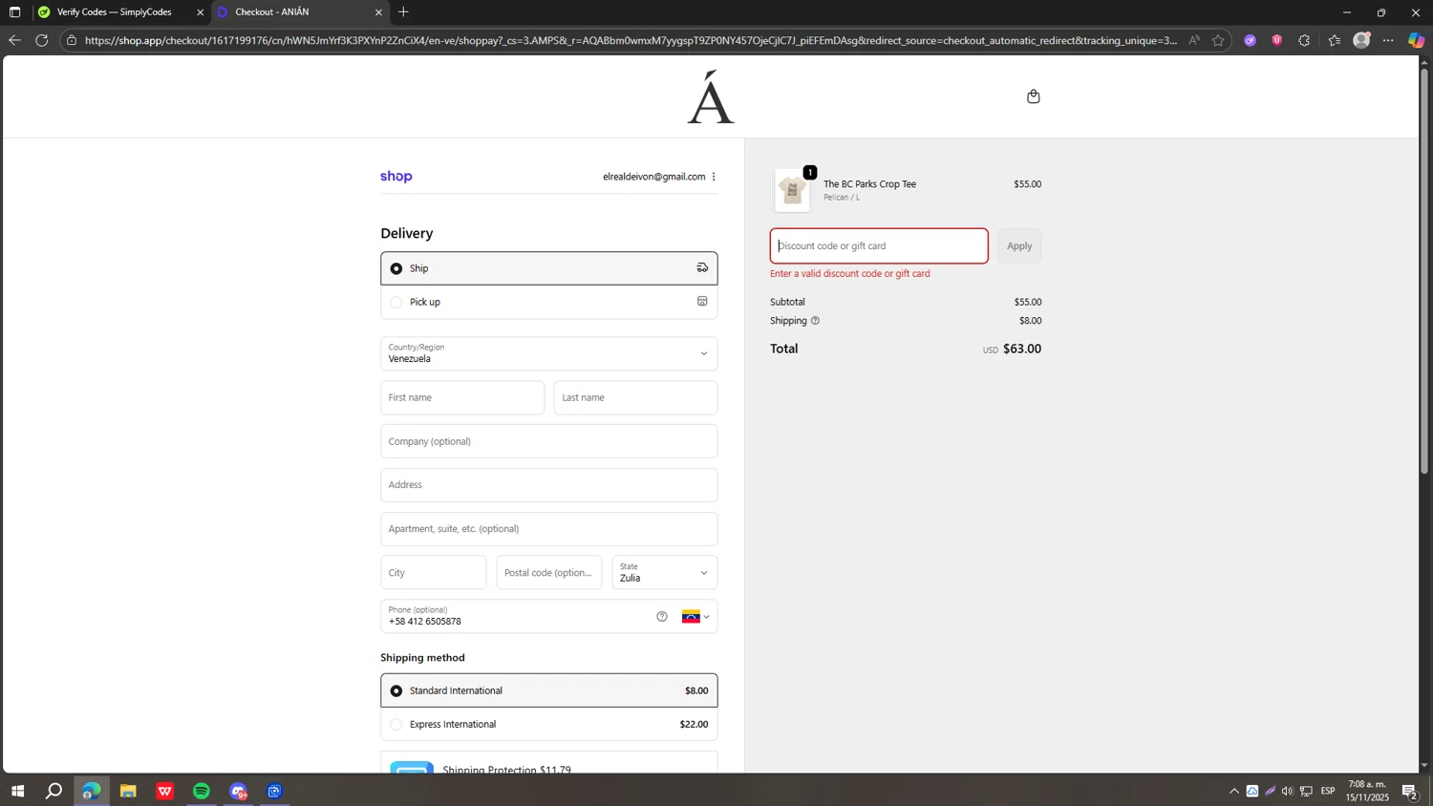Image resolution: width=1433 pixels, height=806 pixels.
Task: Click the discount code or gift card field
Action: pyautogui.click(x=879, y=246)
